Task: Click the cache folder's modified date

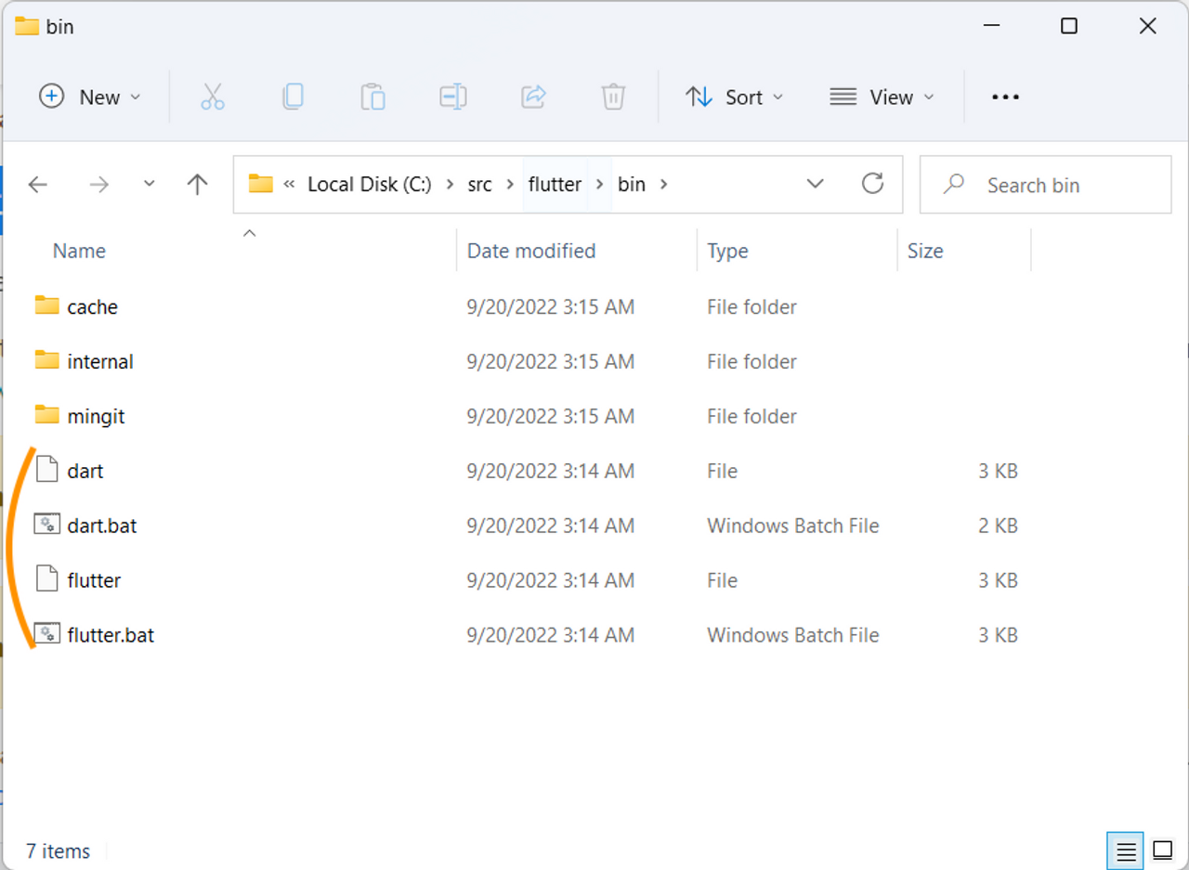Action: [x=551, y=306]
